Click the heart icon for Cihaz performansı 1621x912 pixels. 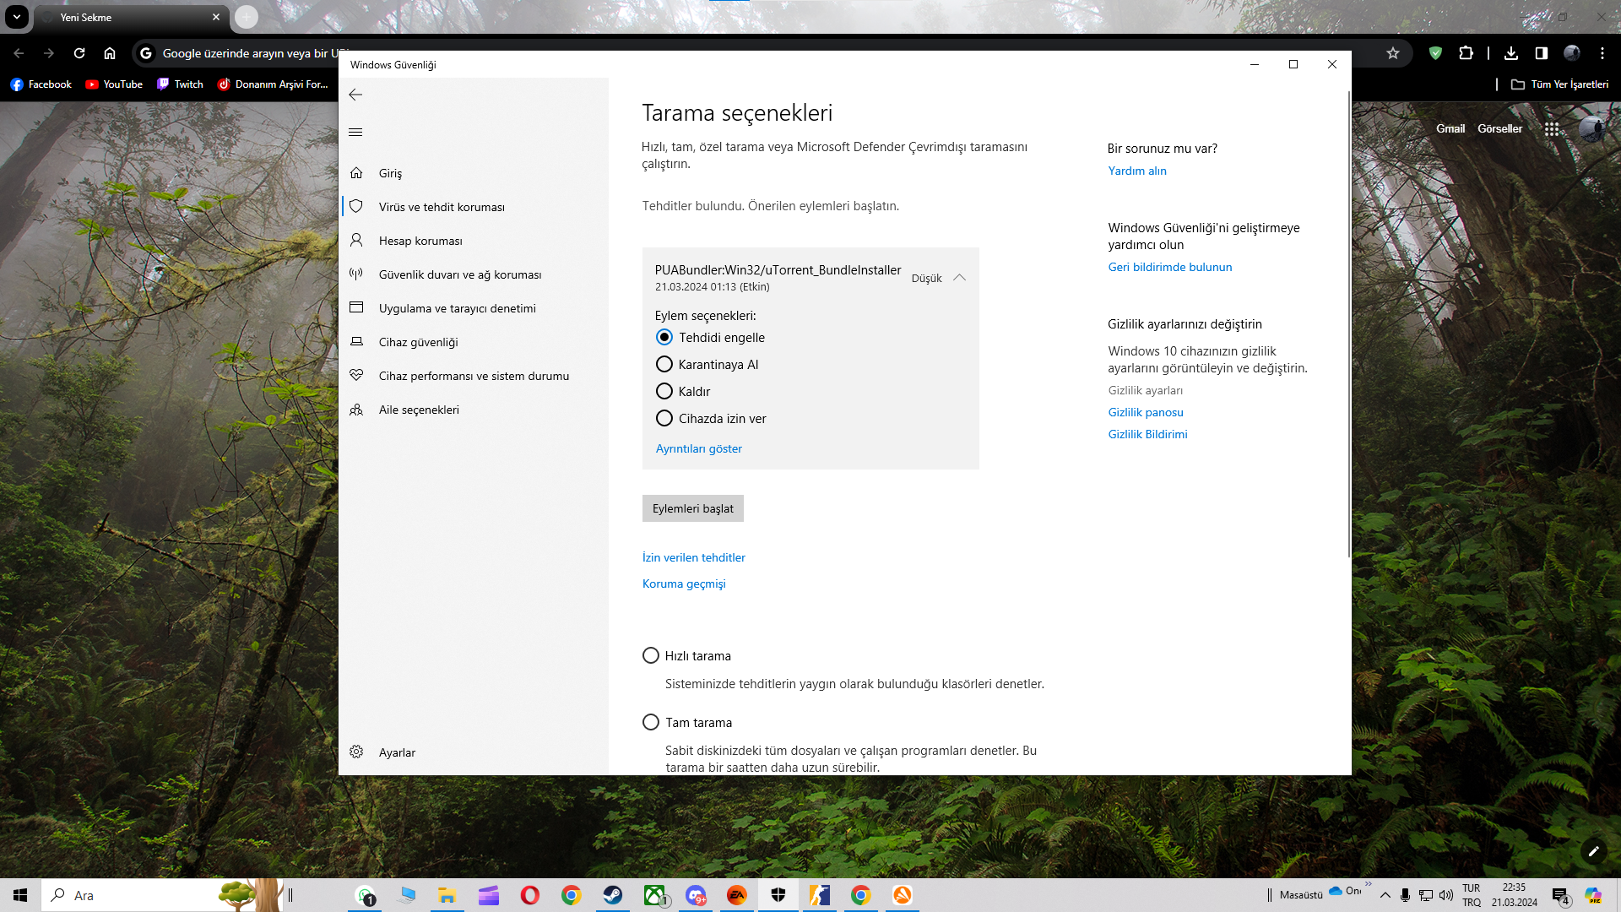click(356, 375)
